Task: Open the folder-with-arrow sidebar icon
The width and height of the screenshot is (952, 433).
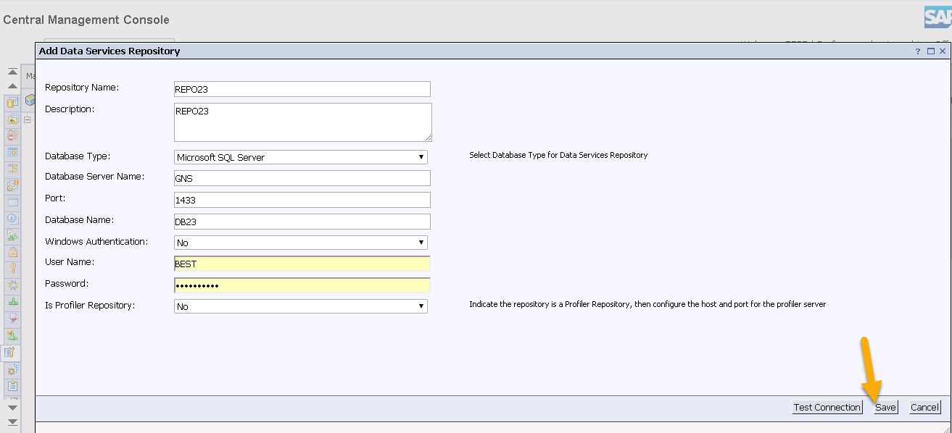Action: pos(12,119)
